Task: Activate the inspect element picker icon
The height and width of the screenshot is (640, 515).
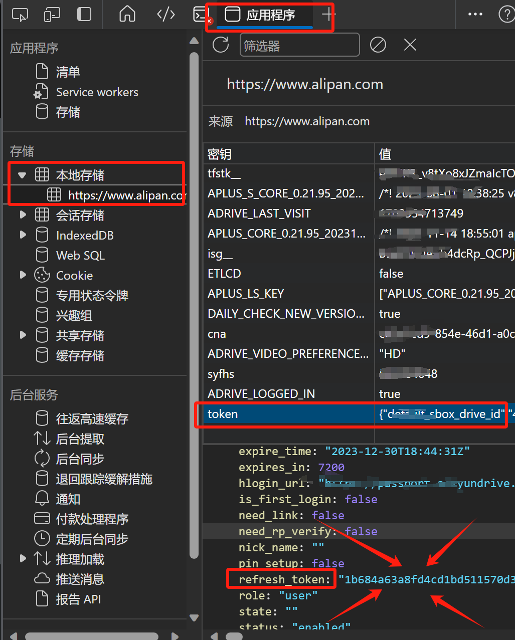Action: point(20,15)
